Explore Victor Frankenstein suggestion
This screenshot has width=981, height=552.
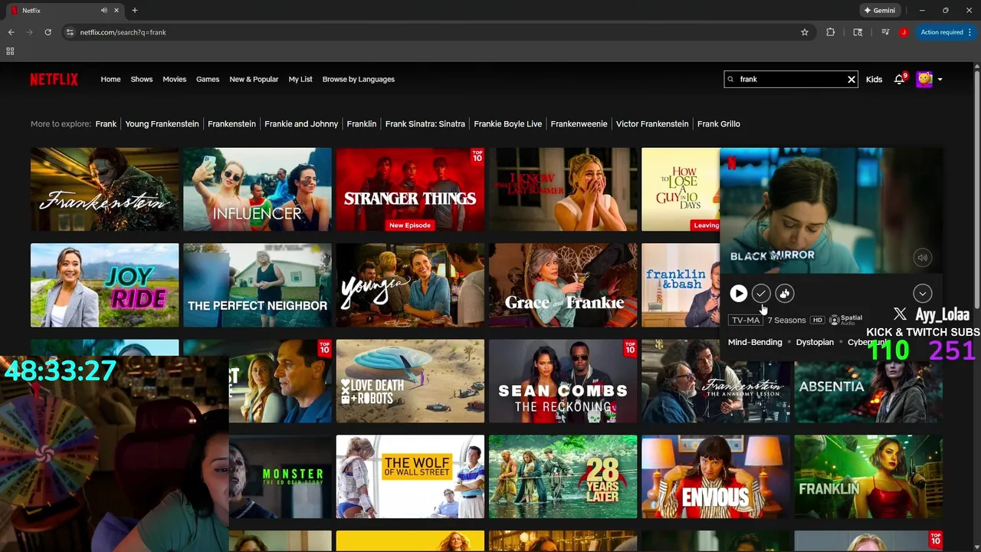652,123
